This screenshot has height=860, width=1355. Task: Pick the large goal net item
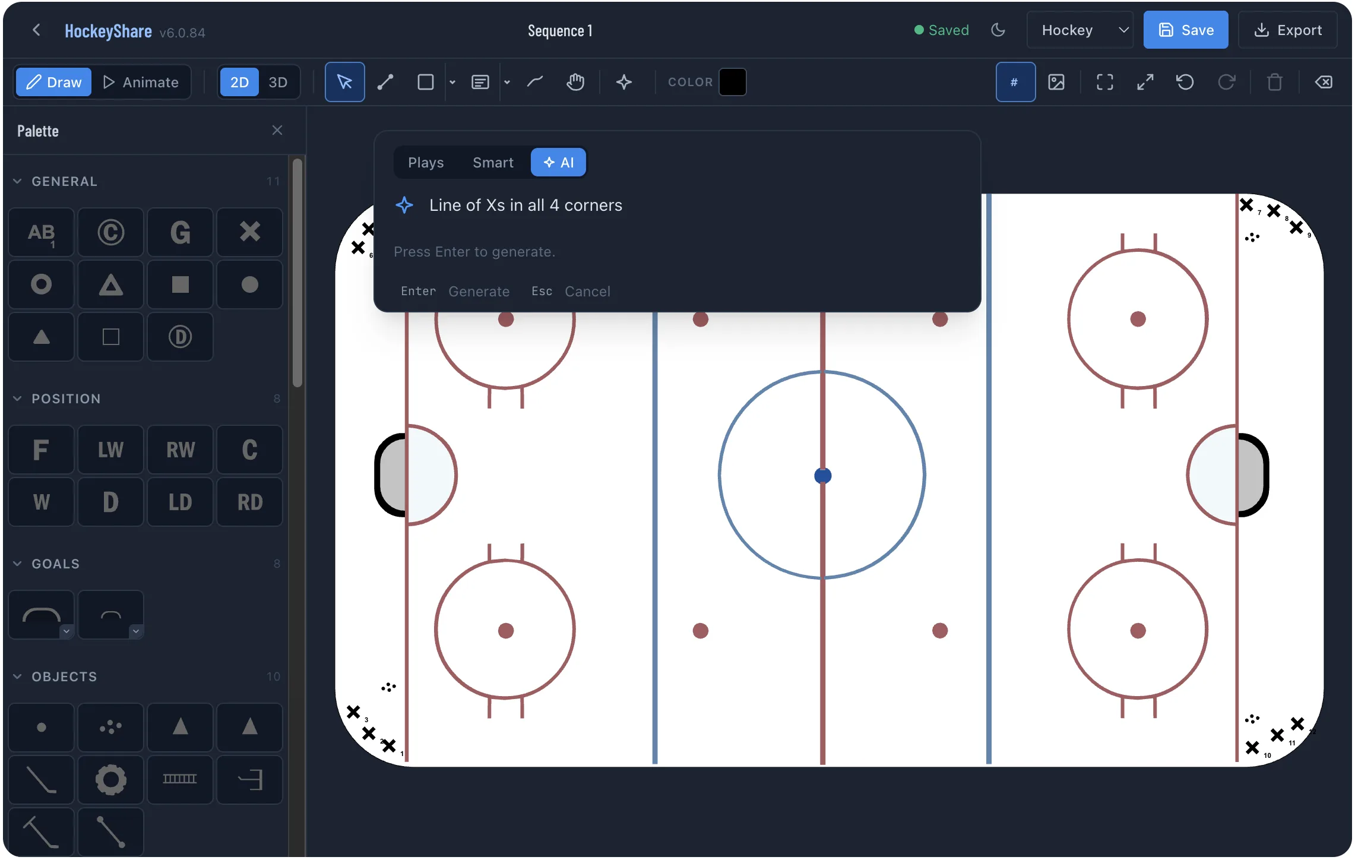[42, 615]
